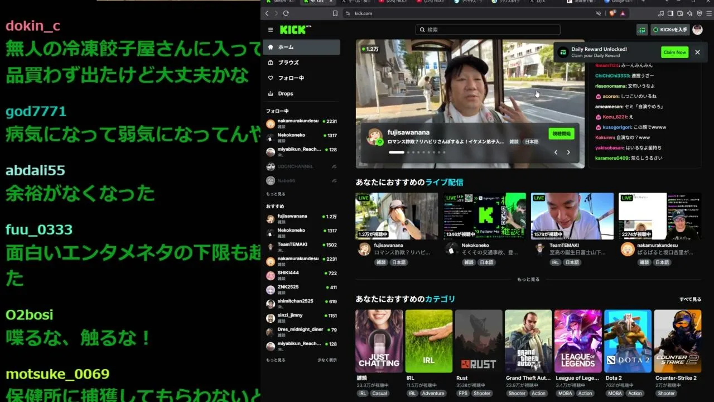Image resolution: width=714 pixels, height=402 pixels.
Task: Open SHIKI444 in recommended sidebar
Action: pyautogui.click(x=301, y=275)
